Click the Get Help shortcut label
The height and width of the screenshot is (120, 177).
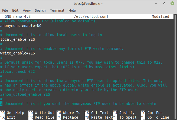pyautogui.click(x=15, y=113)
